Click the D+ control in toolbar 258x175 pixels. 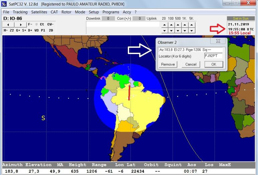tap(30, 30)
